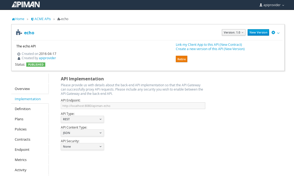Click the 2016-04-17 creation date
The height and width of the screenshot is (176, 294).
[48, 54]
